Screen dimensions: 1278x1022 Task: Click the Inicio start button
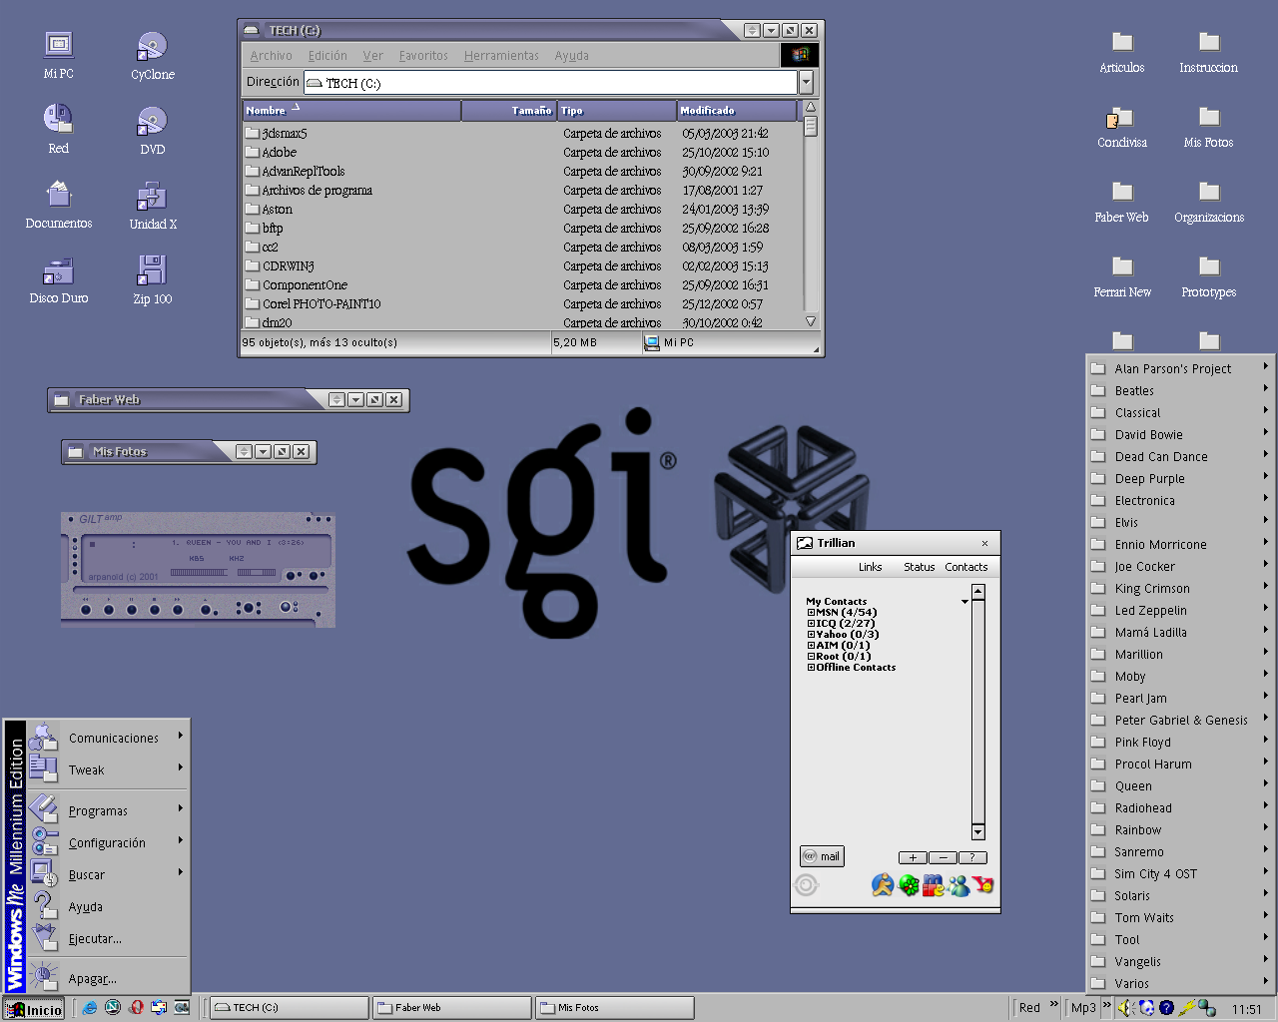point(34,1009)
